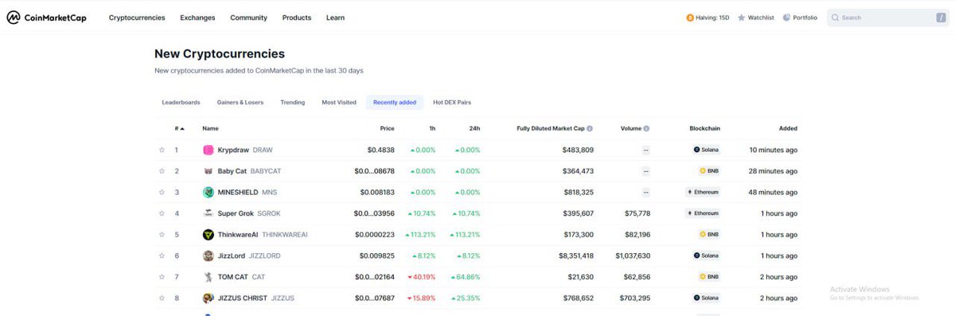Switch to the Hot DEX Pairs tab
The width and height of the screenshot is (955, 316).
(x=452, y=102)
